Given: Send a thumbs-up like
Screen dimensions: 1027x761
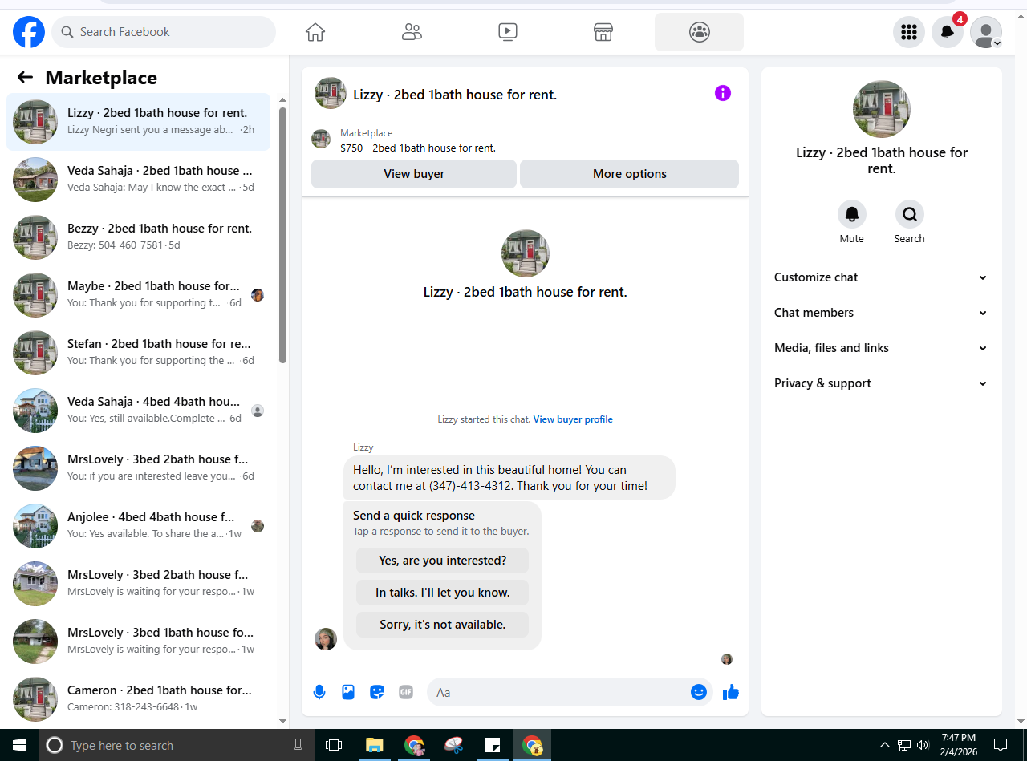Looking at the screenshot, I should coord(730,692).
